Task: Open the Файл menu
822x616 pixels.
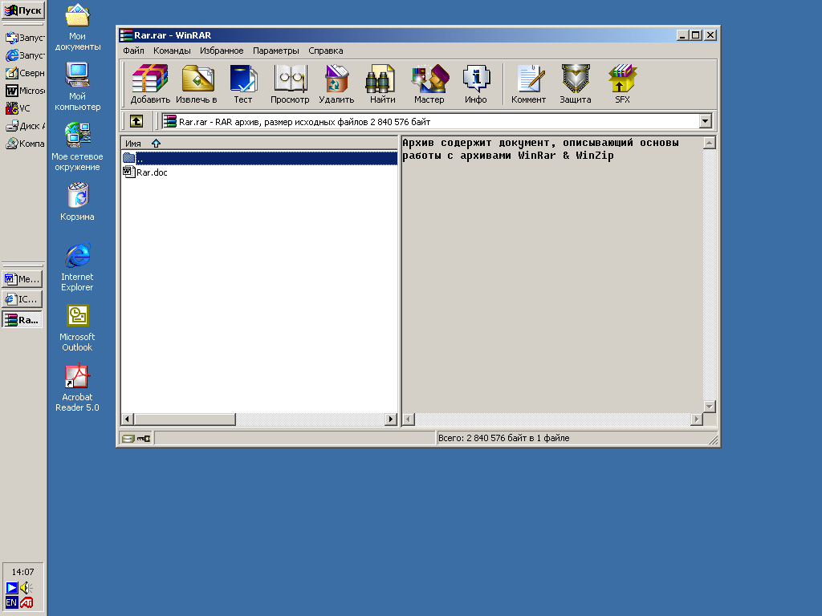Action: tap(134, 51)
